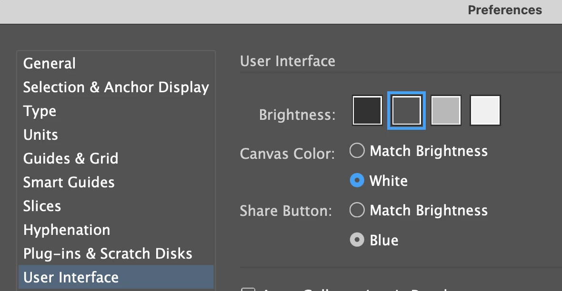
Task: Show Smart Guides preferences
Action: tap(69, 182)
